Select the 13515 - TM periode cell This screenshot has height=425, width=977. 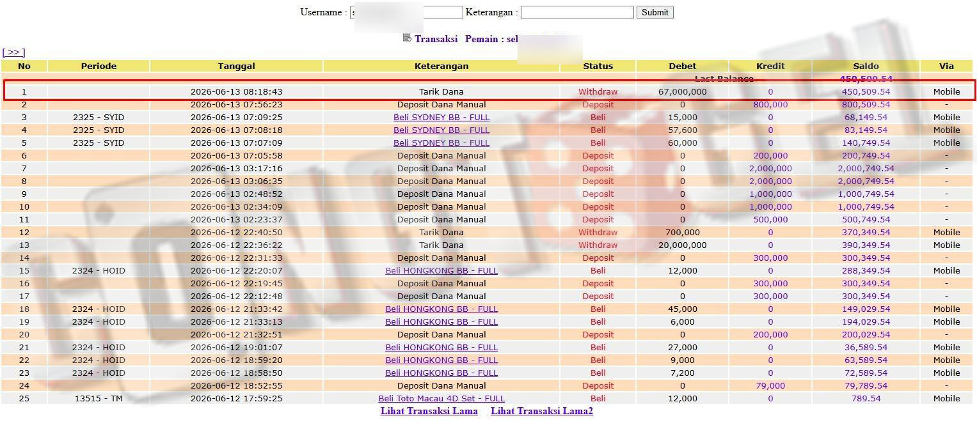(99, 399)
